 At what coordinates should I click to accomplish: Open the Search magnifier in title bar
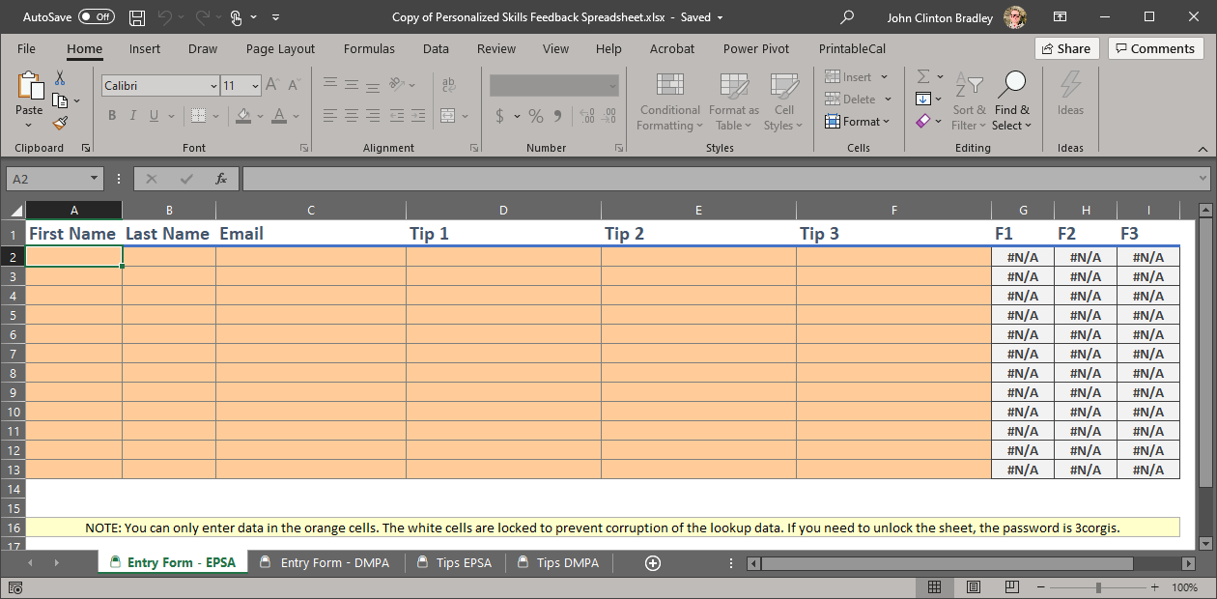(847, 17)
